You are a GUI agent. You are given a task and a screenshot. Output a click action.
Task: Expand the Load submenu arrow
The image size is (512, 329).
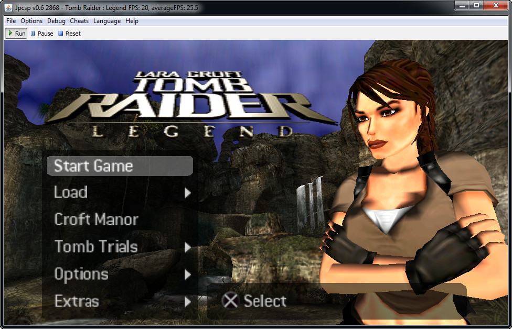[x=188, y=193]
